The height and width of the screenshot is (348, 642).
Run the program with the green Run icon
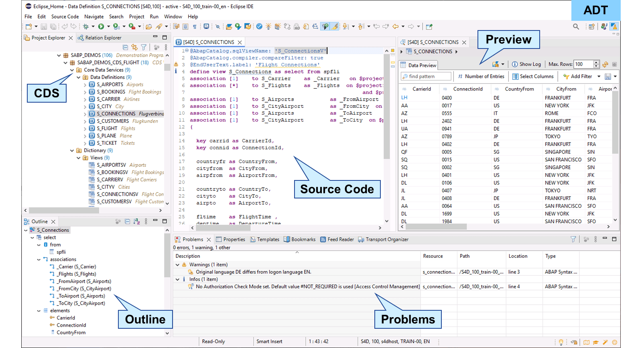pos(101,27)
